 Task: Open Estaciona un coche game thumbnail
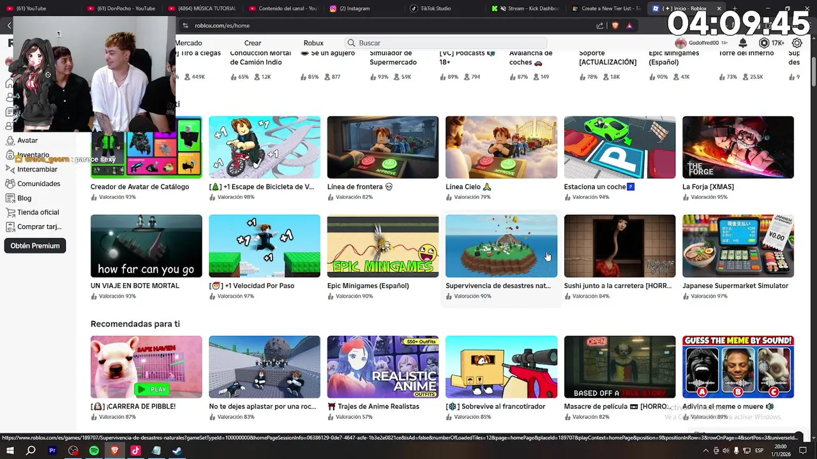[620, 147]
